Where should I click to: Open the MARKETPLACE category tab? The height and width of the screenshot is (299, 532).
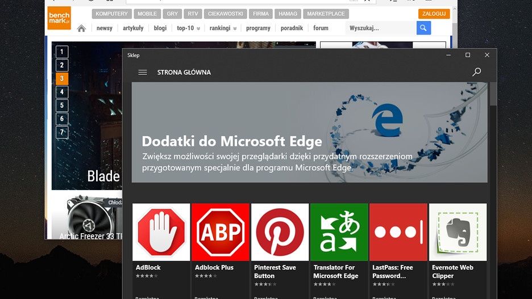pos(326,14)
